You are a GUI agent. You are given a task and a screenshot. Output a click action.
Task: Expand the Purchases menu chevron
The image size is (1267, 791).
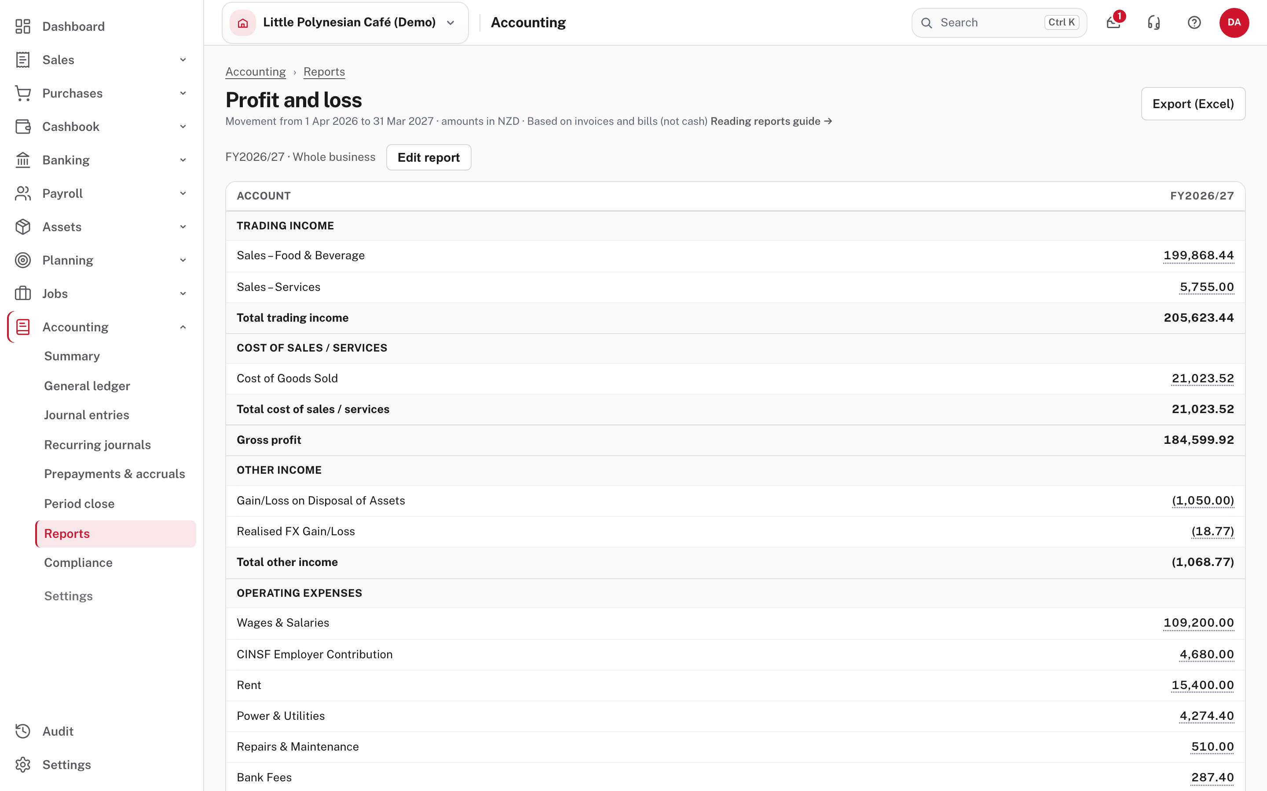(183, 93)
